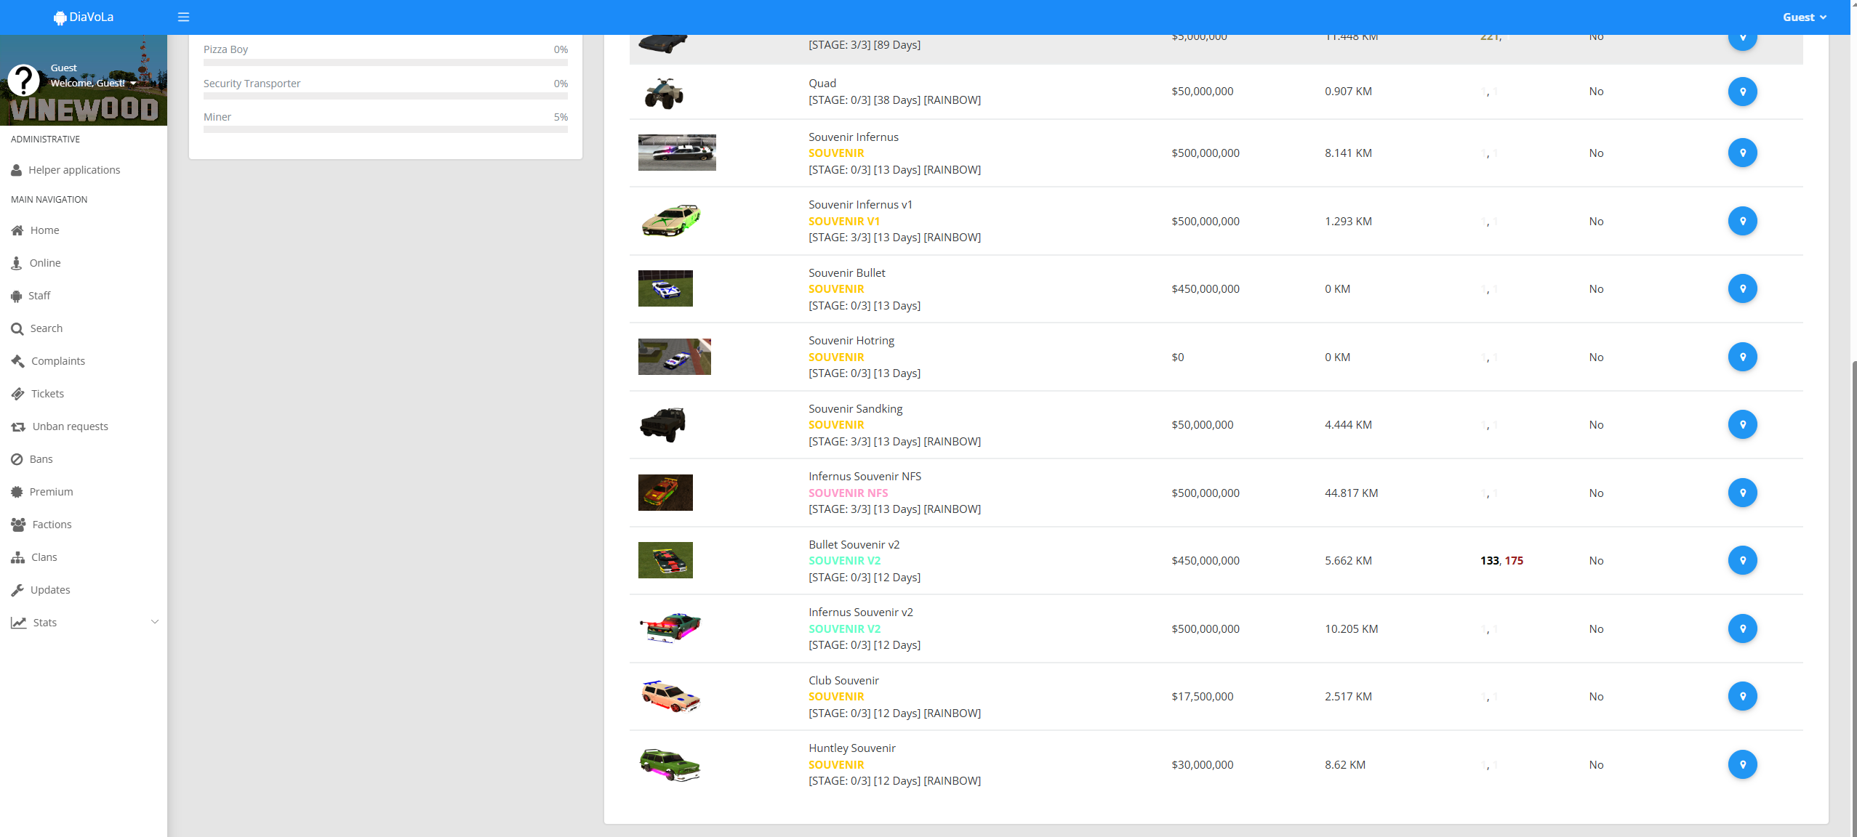The height and width of the screenshot is (837, 1857).
Task: Open the Guest dropdown in top bar
Action: coord(1804,17)
